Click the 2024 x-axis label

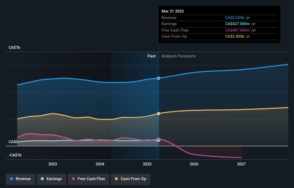[100, 164]
